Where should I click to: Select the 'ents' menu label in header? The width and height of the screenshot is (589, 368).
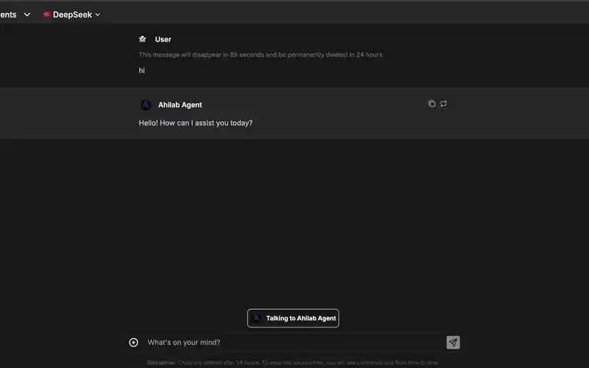tap(8, 15)
